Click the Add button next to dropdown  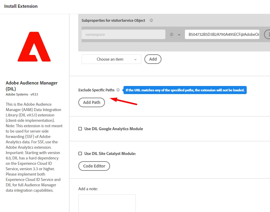click(153, 59)
